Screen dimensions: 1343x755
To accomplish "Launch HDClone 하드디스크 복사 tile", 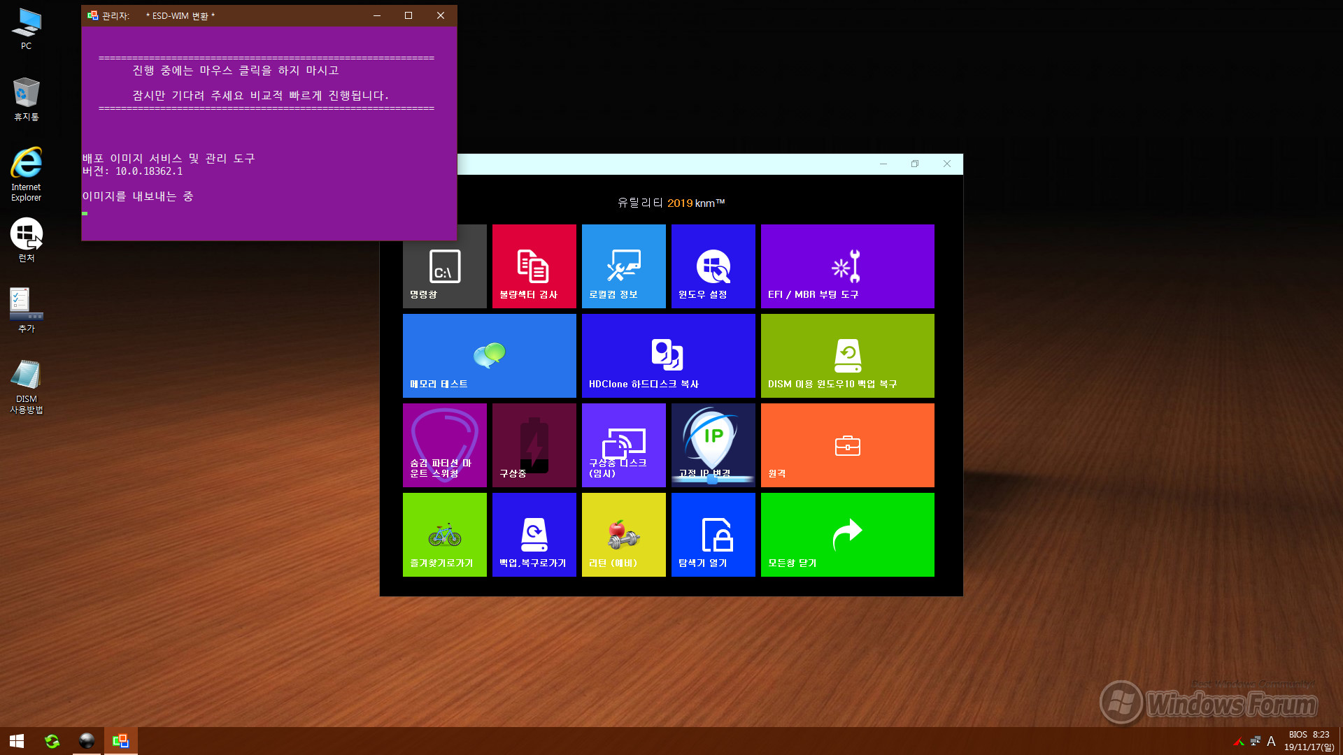I will click(x=668, y=356).
